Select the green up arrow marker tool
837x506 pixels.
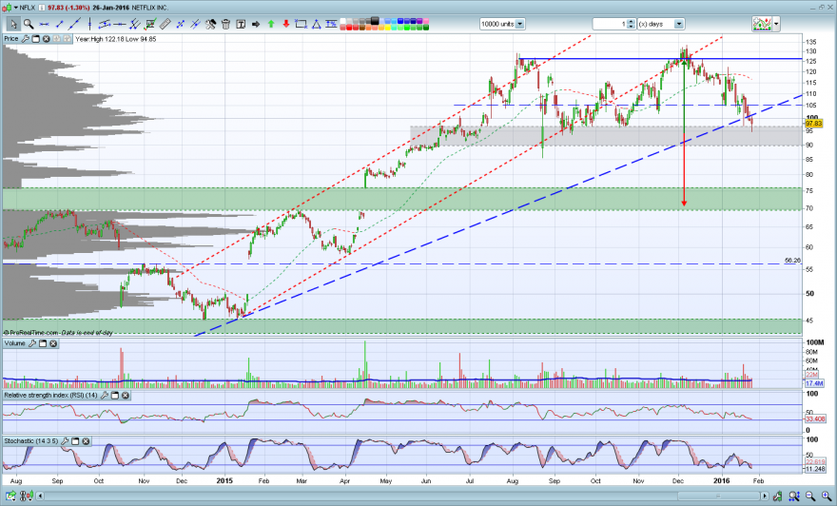(x=271, y=24)
